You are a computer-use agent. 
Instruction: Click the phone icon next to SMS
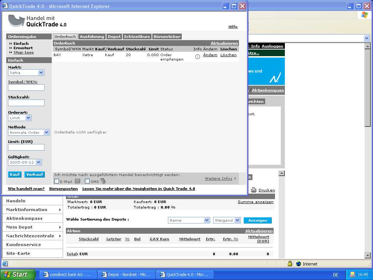click(x=103, y=181)
